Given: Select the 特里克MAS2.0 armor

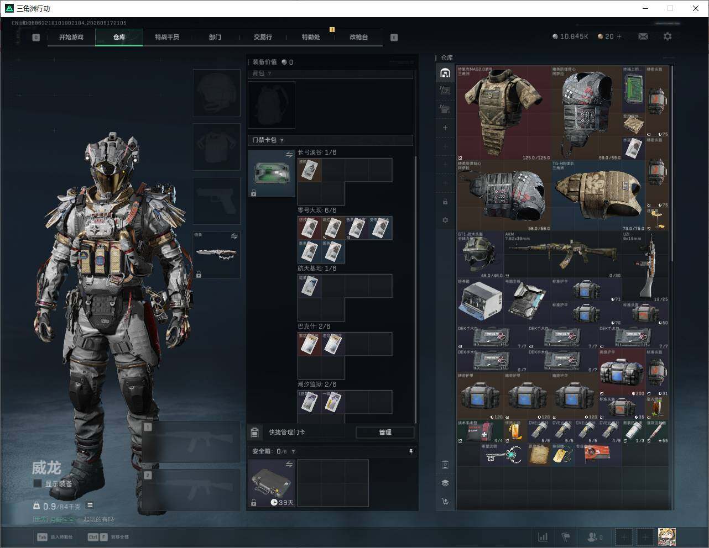Looking at the screenshot, I should (504, 113).
